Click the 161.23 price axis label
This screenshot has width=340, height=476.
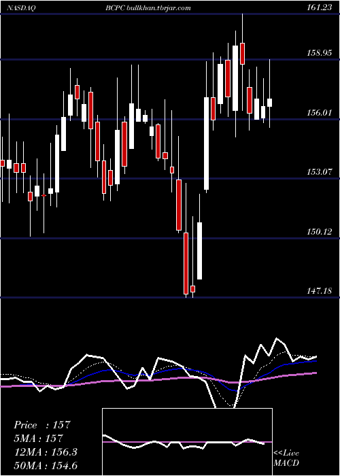319,8
